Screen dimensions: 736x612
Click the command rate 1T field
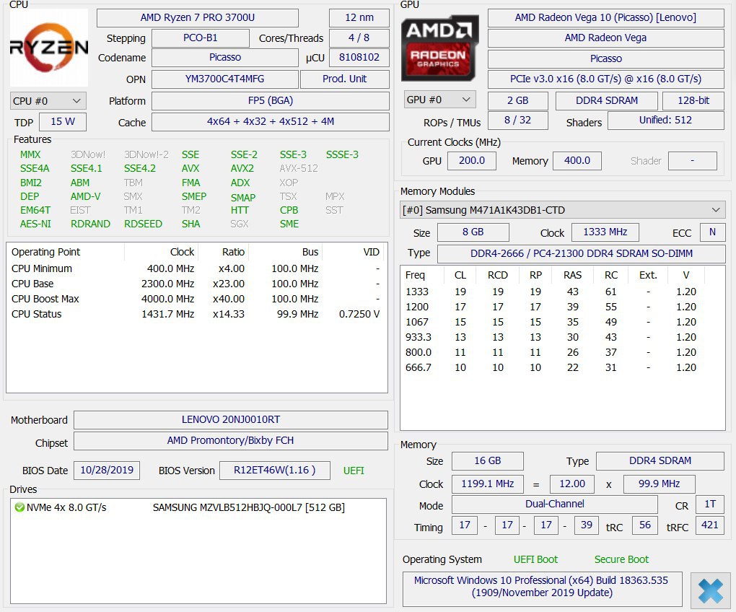[710, 504]
